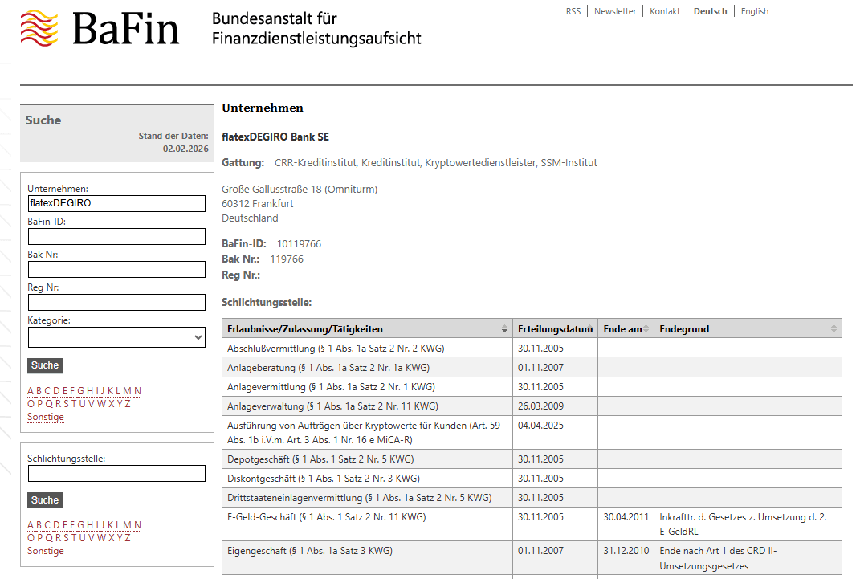Open the Kategorie dropdown

116,336
